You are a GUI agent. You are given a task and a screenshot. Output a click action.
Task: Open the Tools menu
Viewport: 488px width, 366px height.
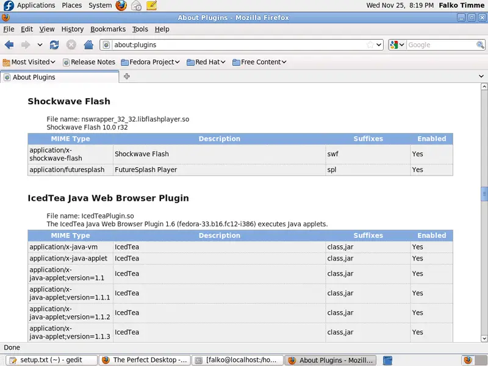coord(140,29)
